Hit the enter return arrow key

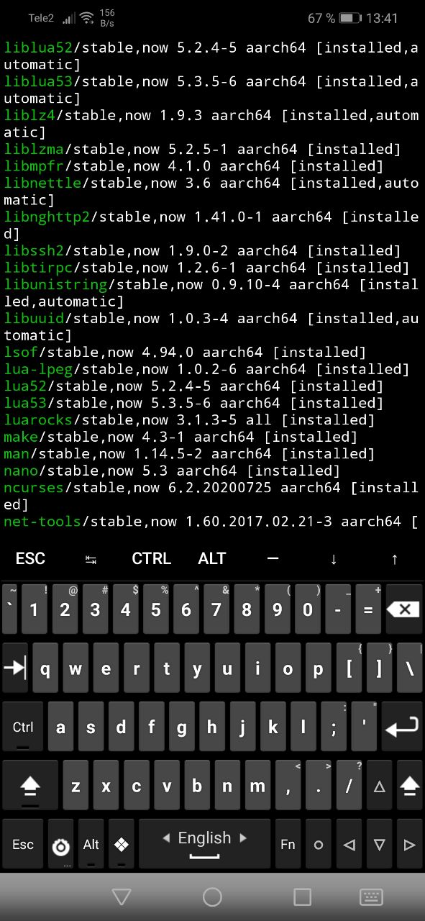(401, 727)
